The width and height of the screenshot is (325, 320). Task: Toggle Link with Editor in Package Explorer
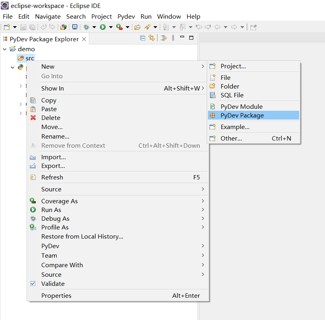coord(152,38)
